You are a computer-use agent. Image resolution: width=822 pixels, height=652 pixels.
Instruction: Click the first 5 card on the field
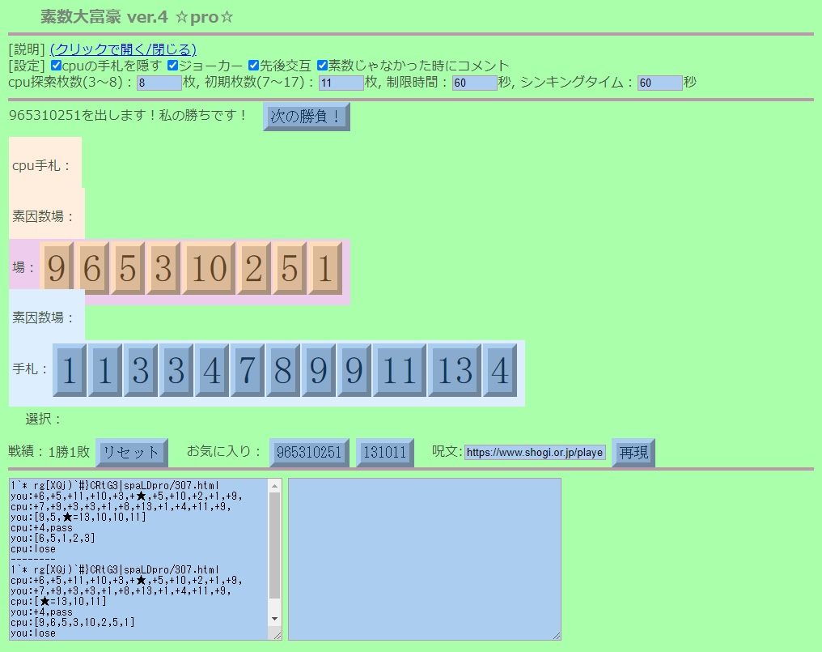pyautogui.click(x=127, y=268)
